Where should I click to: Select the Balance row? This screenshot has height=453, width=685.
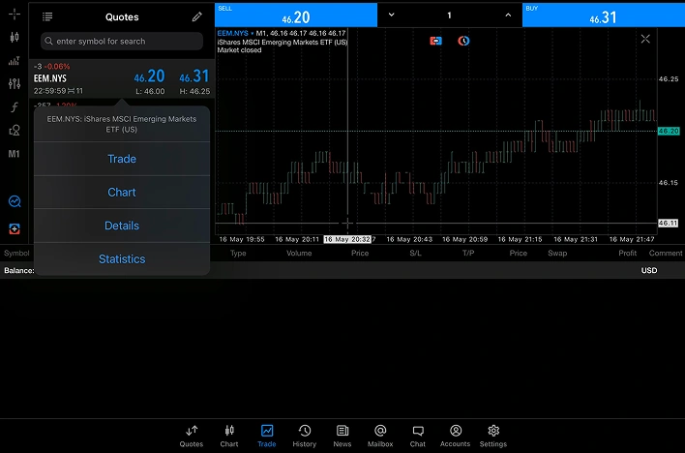pos(342,270)
